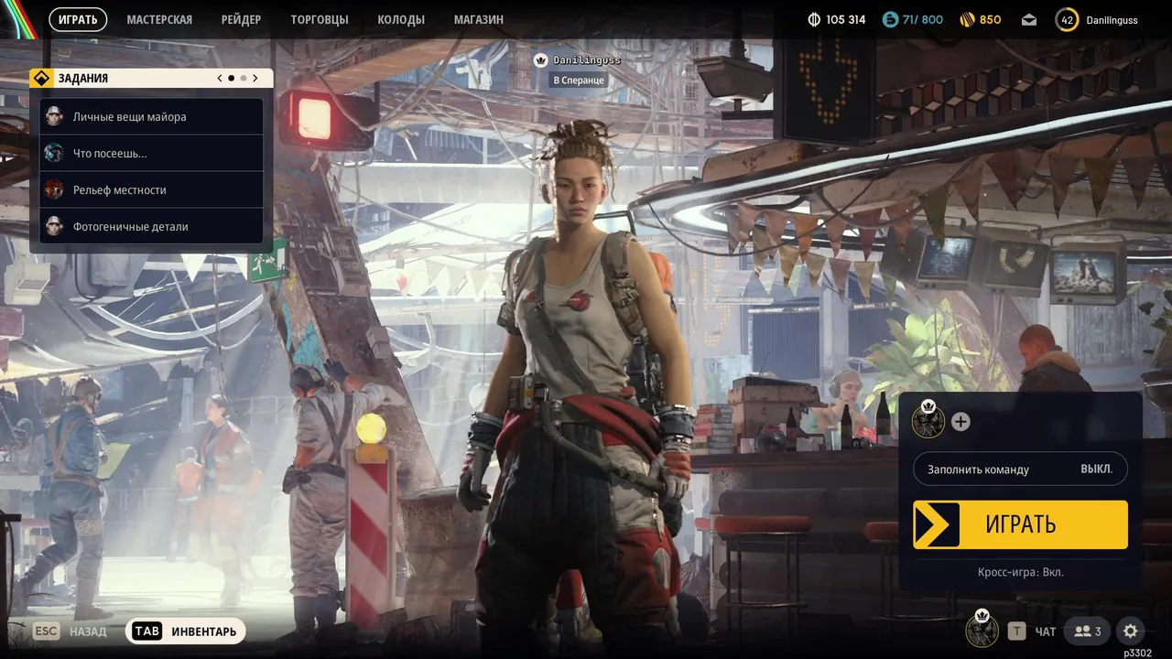Select the second quest page dot indicator
The image size is (1172, 659).
[x=243, y=79]
